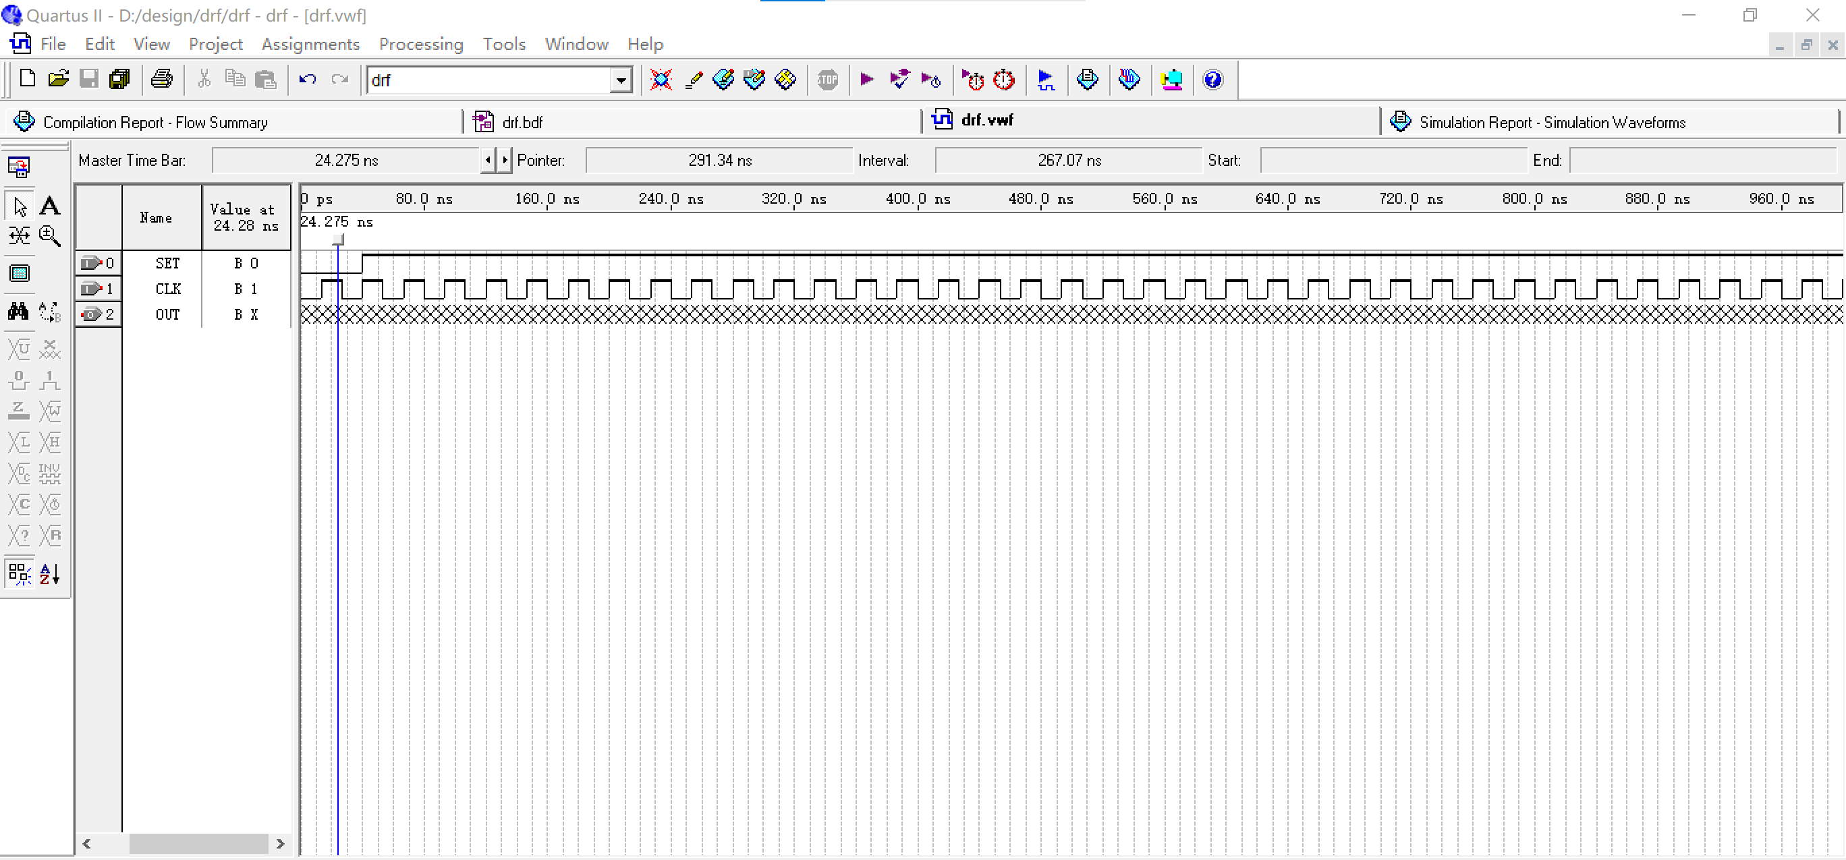Click the Open file folder icon
The height and width of the screenshot is (860, 1846).
tap(58, 80)
